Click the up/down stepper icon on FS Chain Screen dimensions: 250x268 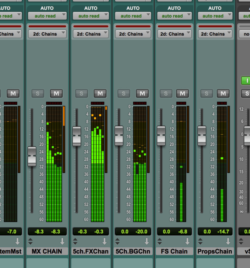(x=160, y=241)
